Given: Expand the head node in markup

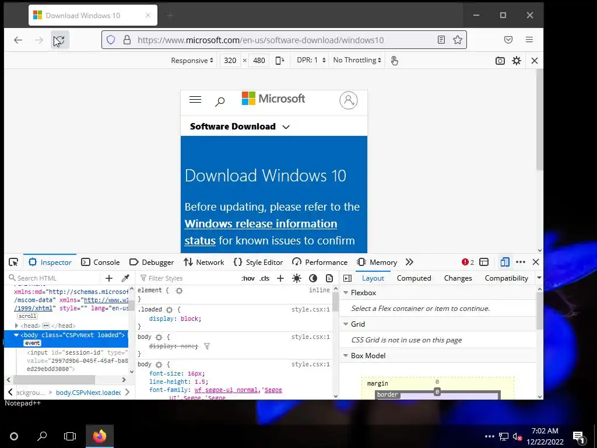Looking at the screenshot, I should (x=16, y=325).
